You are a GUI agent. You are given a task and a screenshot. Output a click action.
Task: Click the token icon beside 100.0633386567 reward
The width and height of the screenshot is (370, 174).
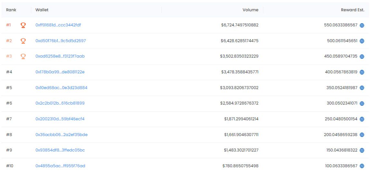tap(362, 166)
